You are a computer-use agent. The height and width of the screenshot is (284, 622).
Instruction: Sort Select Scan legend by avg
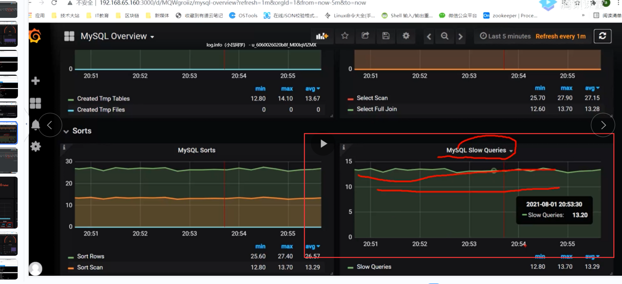coord(592,88)
